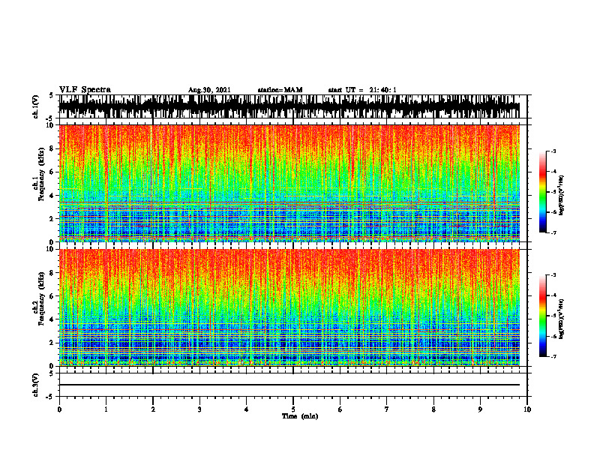Select the date "Aug.30, 2021" in header

tap(209, 90)
